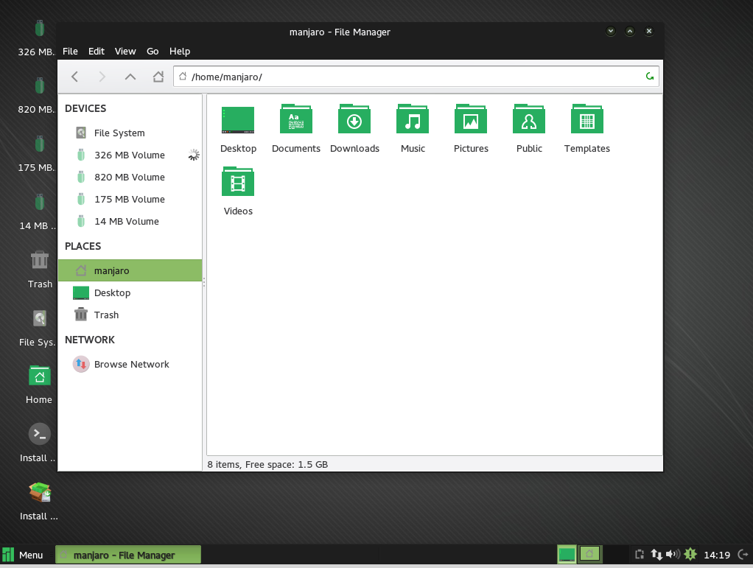Select manjaro under Places
This screenshot has height=568, width=753.
tap(130, 271)
